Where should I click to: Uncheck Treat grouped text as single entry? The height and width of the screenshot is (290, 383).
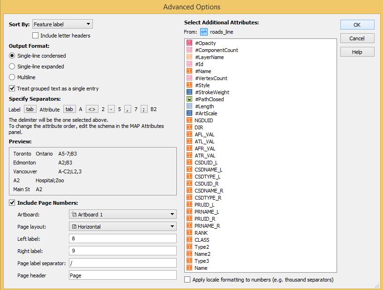click(12, 89)
